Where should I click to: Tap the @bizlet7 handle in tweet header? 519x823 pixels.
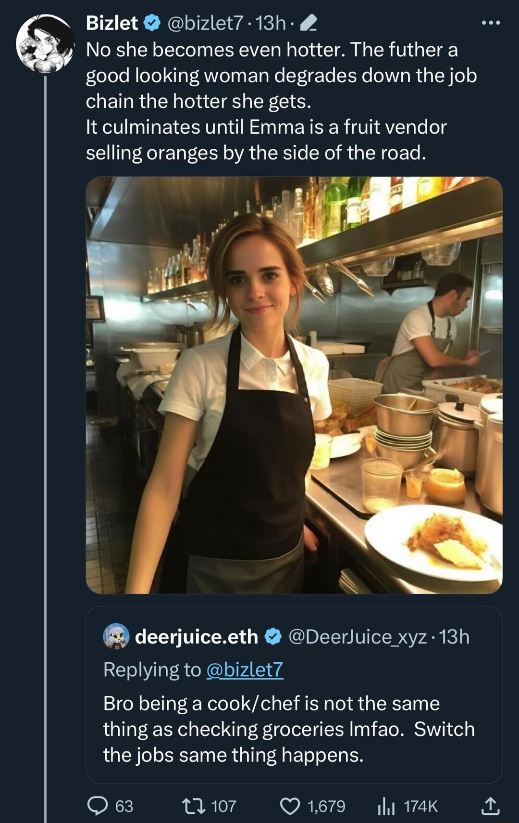[205, 23]
